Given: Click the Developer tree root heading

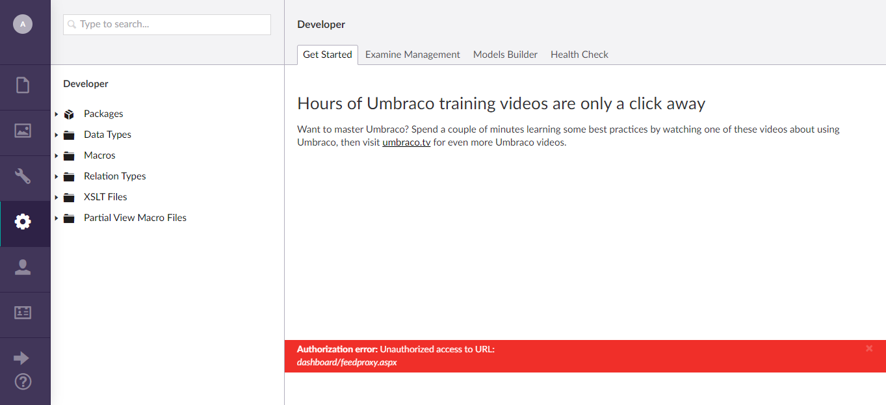Looking at the screenshot, I should (x=86, y=84).
